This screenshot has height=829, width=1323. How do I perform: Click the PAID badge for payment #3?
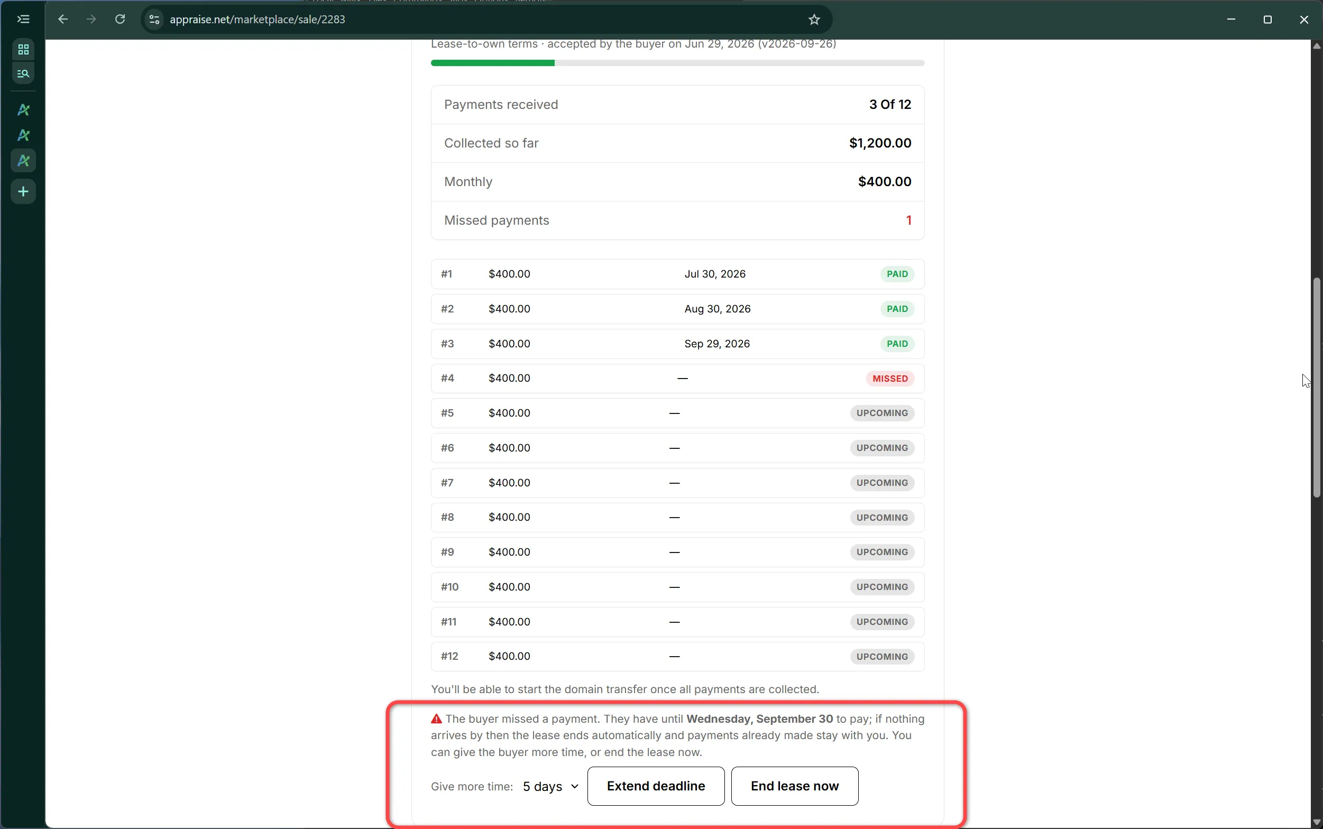[897, 344]
